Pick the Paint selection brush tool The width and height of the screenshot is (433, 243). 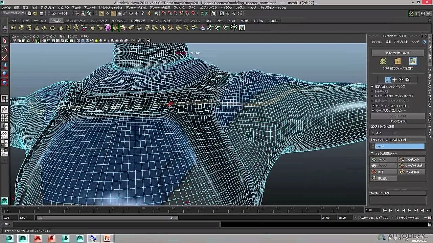coord(4,58)
